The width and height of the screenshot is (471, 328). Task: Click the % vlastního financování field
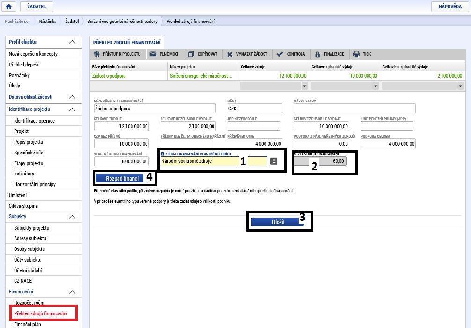[320, 161]
